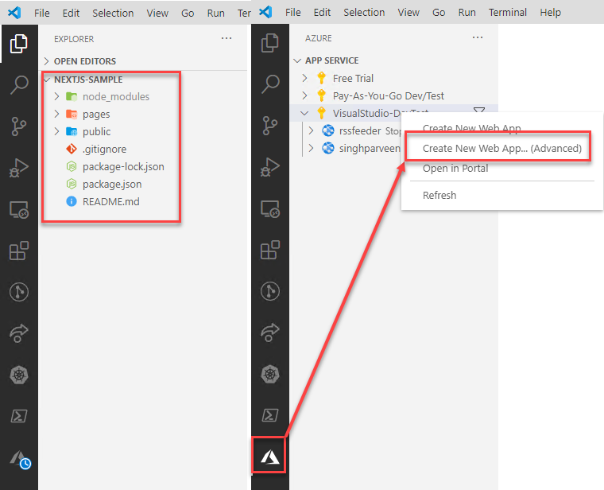This screenshot has height=490, width=604.
Task: Open Search view in left window activity bar
Action: click(18, 85)
